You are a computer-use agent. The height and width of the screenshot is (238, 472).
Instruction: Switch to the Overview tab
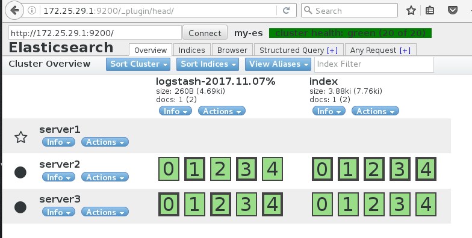coord(151,50)
